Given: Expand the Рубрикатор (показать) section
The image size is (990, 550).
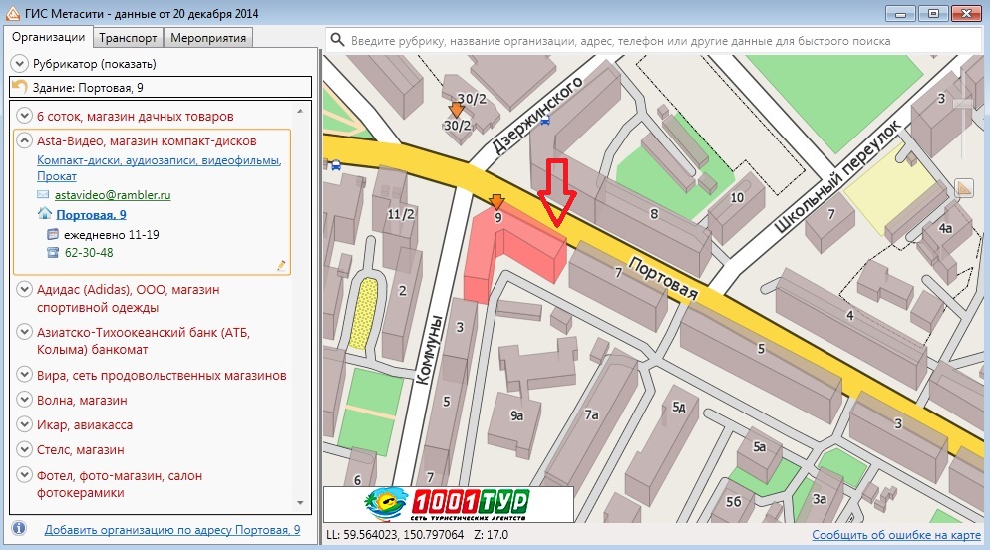Looking at the screenshot, I should [x=20, y=64].
